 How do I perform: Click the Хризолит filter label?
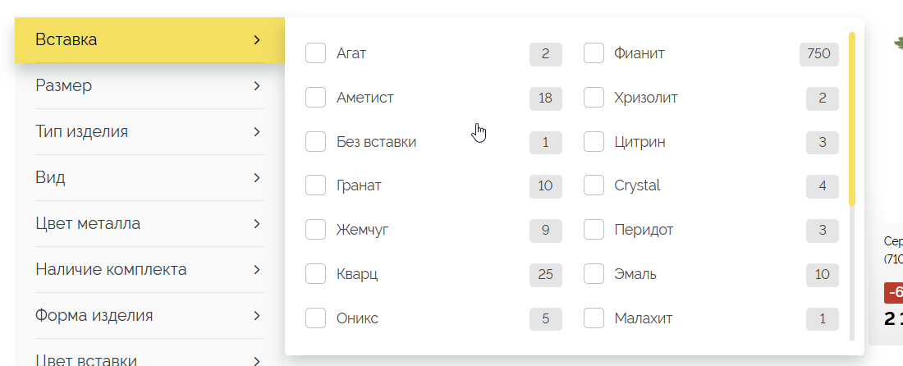[645, 98]
